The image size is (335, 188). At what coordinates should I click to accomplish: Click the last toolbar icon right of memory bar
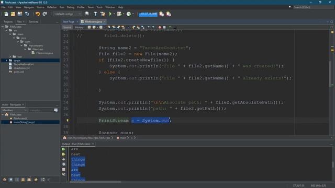169,14
